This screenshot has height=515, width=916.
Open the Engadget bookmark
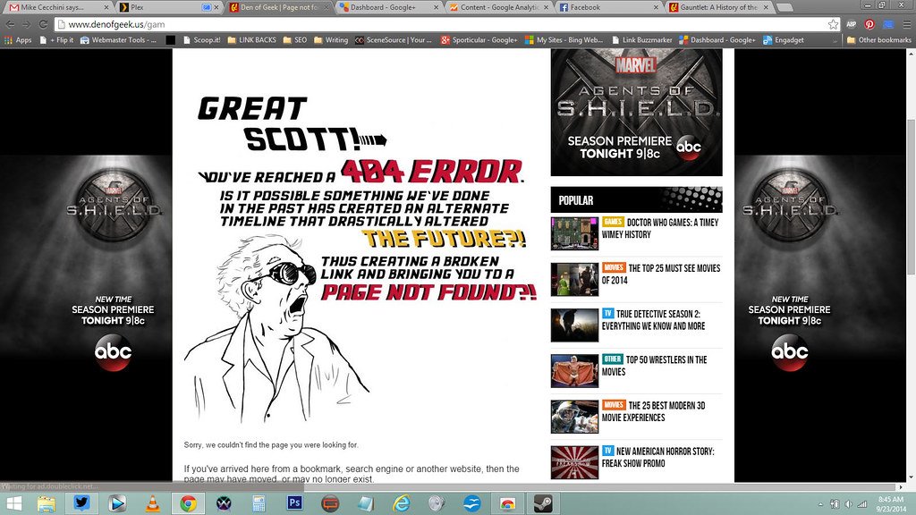(783, 40)
